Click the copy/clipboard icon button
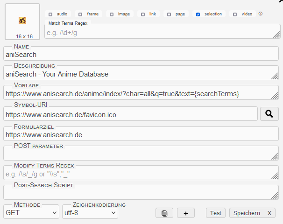Screen dimensions: 283x224 click(164, 213)
